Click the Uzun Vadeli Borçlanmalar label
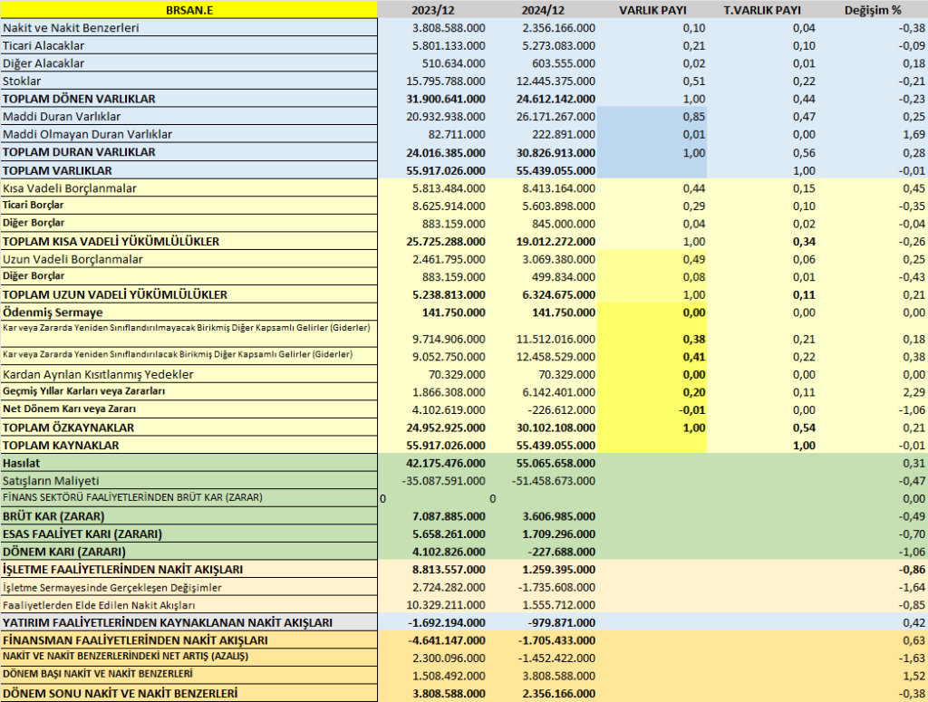Image resolution: width=928 pixels, height=702 pixels. tap(188, 259)
